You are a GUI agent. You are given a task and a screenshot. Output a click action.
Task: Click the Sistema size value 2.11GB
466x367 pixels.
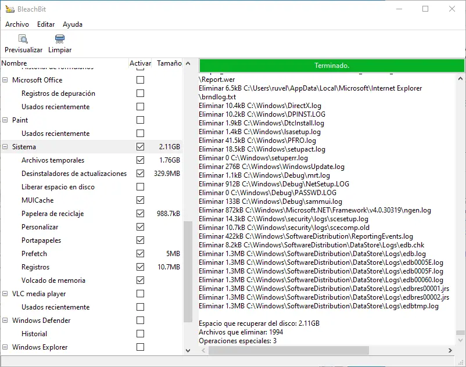point(170,147)
